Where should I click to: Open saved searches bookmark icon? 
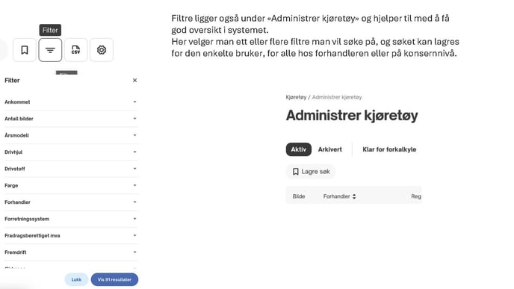pos(25,50)
